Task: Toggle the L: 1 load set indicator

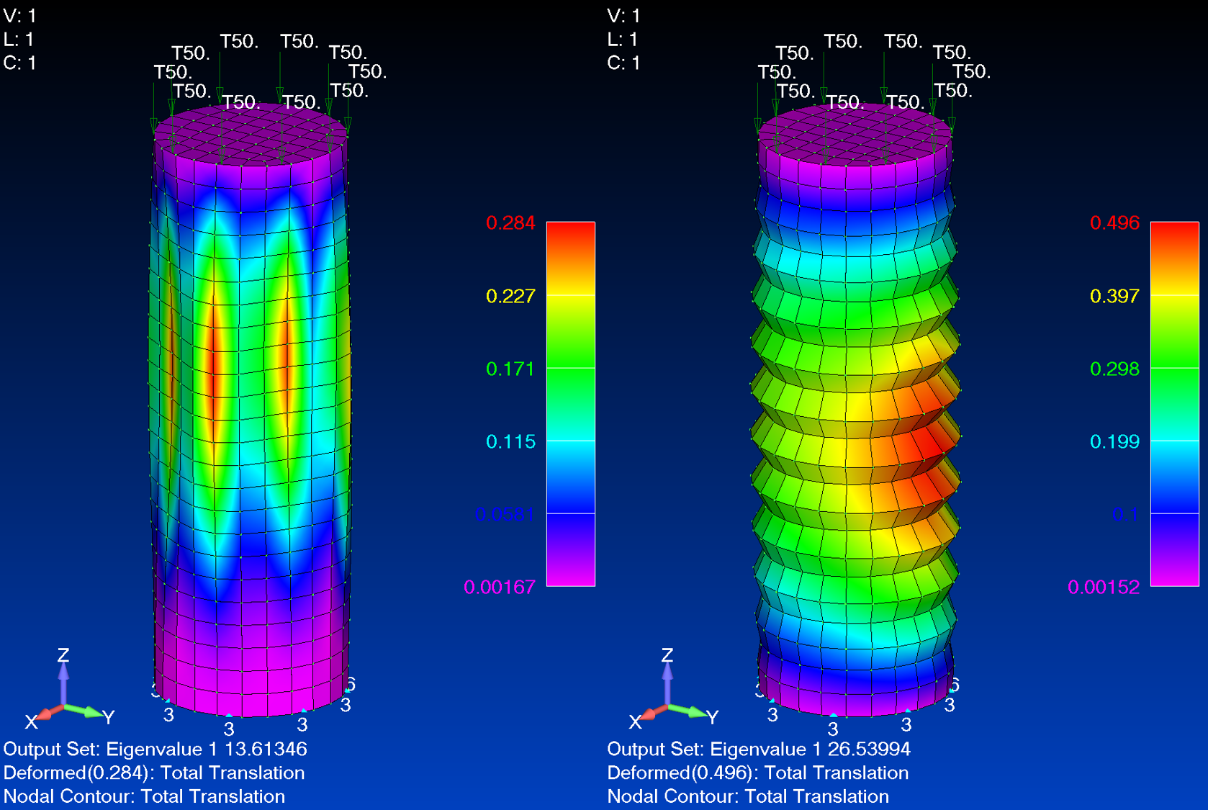Action: (x=17, y=40)
